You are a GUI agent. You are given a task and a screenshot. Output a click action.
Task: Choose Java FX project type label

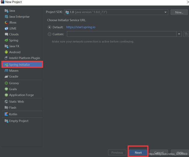tap(14, 46)
